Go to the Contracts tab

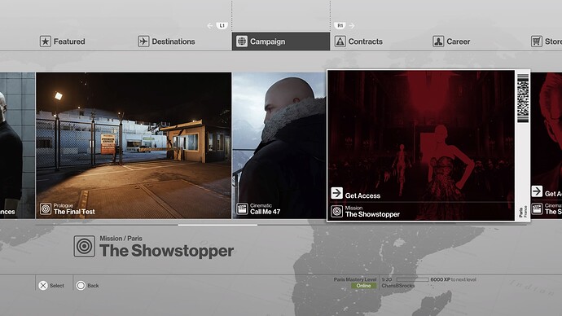point(358,42)
